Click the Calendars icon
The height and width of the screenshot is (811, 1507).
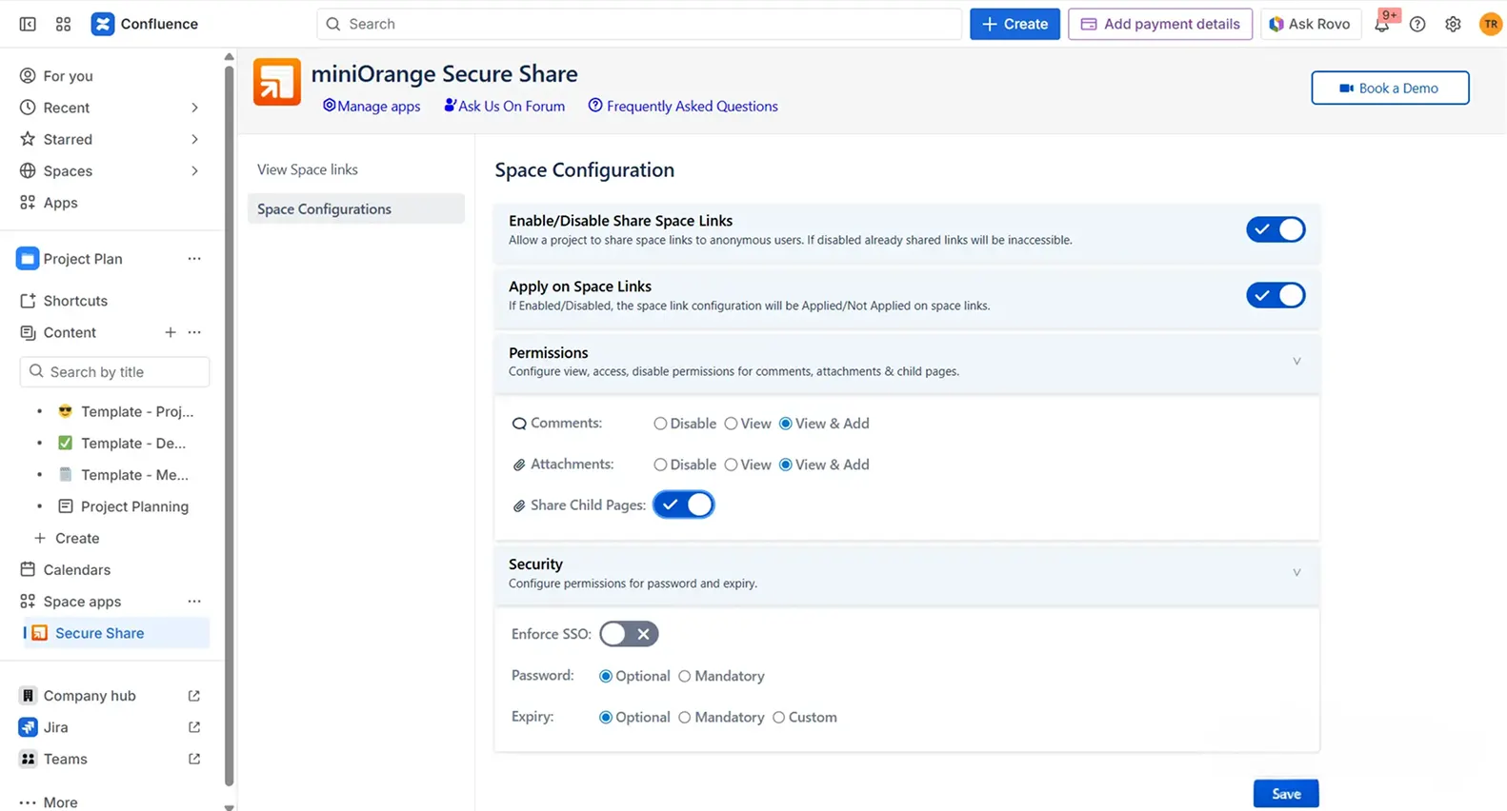click(28, 569)
